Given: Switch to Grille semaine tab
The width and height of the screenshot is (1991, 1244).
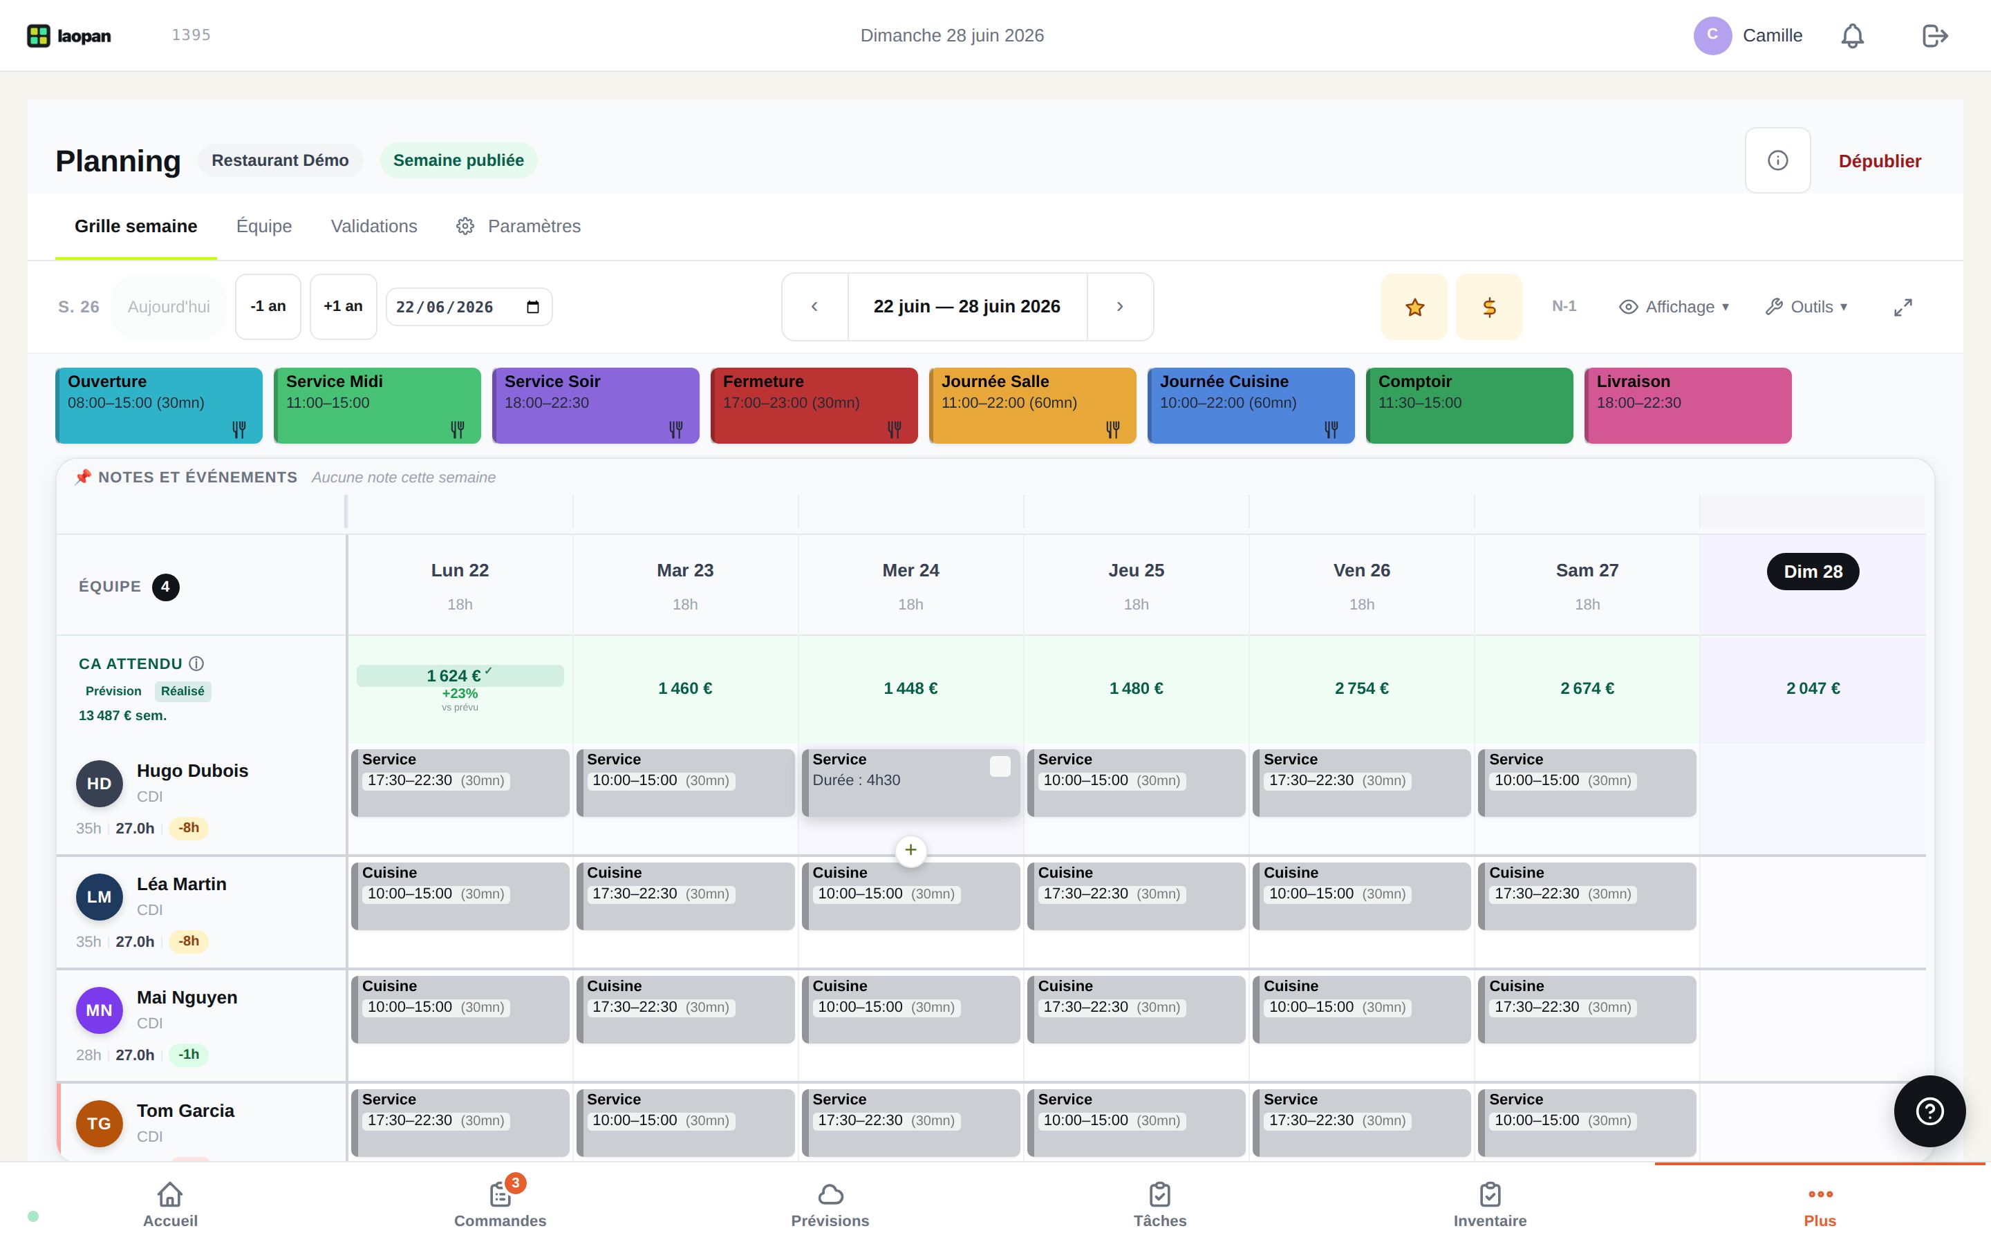Looking at the screenshot, I should coord(135,226).
